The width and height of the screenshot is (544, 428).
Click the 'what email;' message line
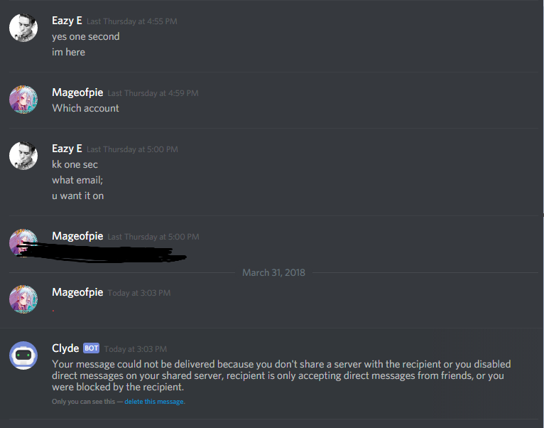(77, 180)
